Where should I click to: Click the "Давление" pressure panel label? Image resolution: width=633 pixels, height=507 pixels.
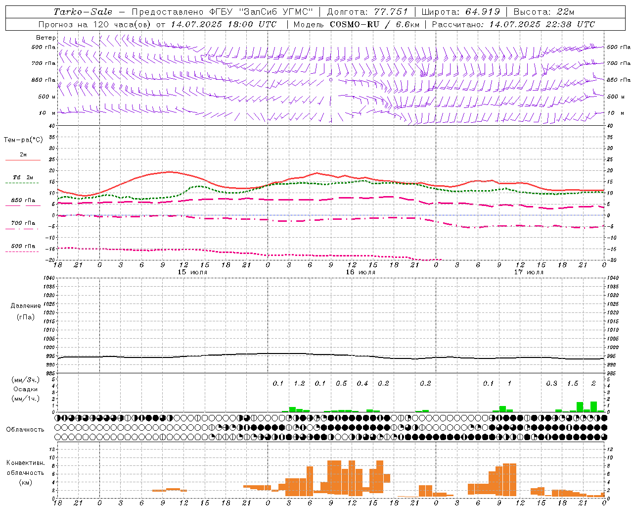(26, 306)
